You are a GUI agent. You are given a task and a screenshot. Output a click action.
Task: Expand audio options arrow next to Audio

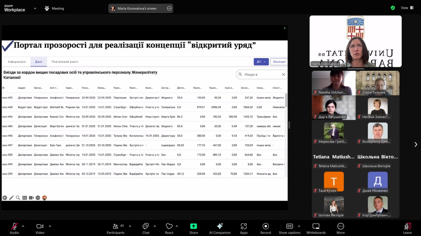(x=23, y=226)
